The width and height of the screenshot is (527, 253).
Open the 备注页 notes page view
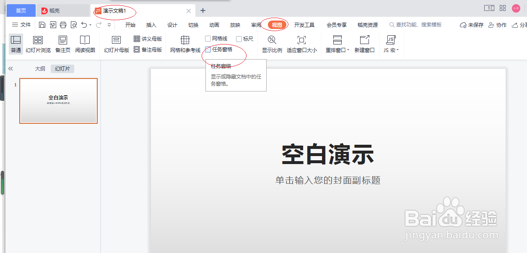62,43
